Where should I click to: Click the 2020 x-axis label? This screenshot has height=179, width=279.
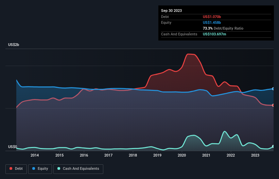click(182, 155)
